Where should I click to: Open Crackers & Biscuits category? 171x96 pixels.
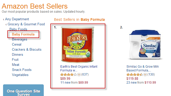pos(27,50)
